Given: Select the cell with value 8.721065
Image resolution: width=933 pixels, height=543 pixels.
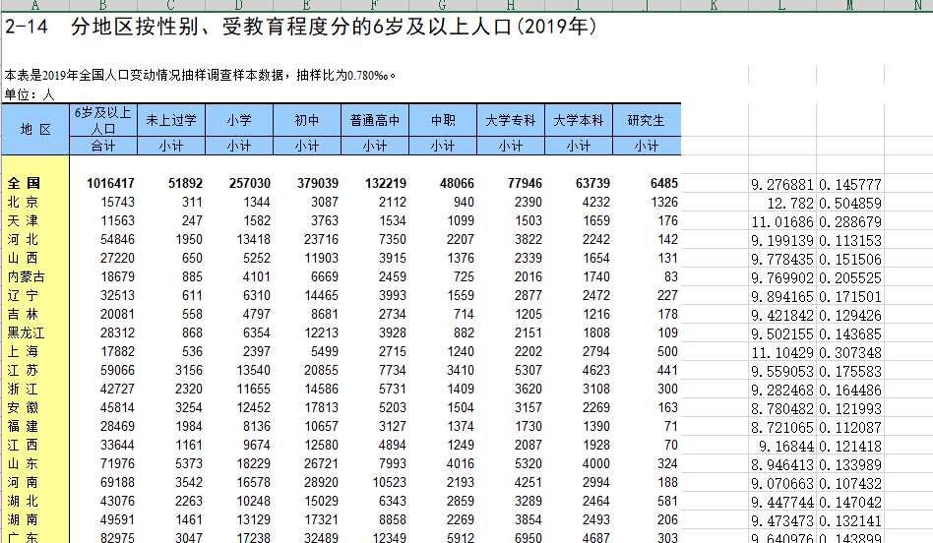Looking at the screenshot, I should pyautogui.click(x=781, y=428).
